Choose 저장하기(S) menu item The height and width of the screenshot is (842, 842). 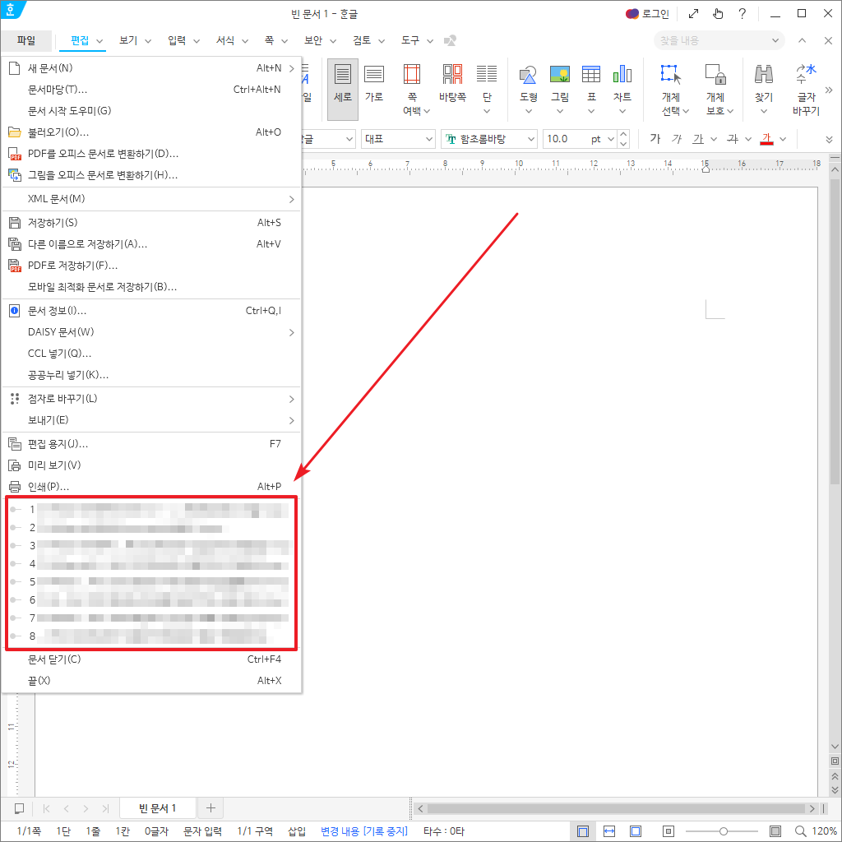151,222
